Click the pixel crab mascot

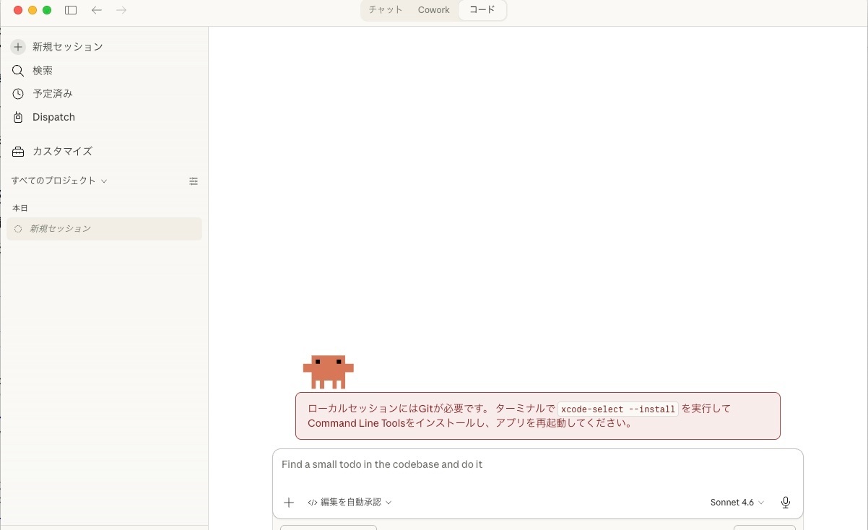click(x=329, y=372)
